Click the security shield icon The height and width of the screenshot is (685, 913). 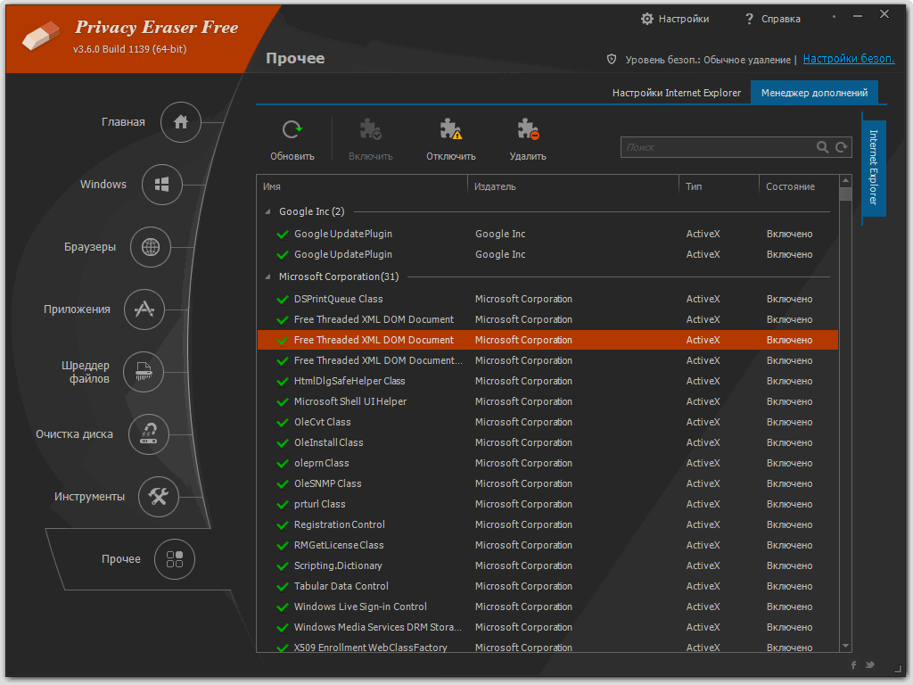coord(612,59)
